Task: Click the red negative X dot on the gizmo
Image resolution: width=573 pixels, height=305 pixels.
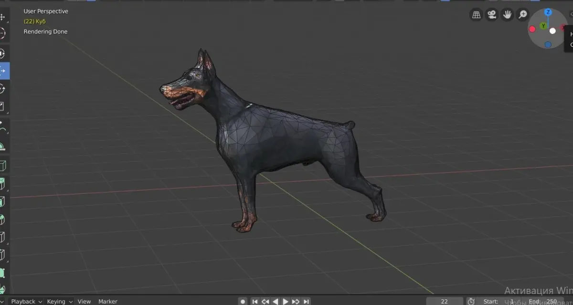Action: coord(532,29)
